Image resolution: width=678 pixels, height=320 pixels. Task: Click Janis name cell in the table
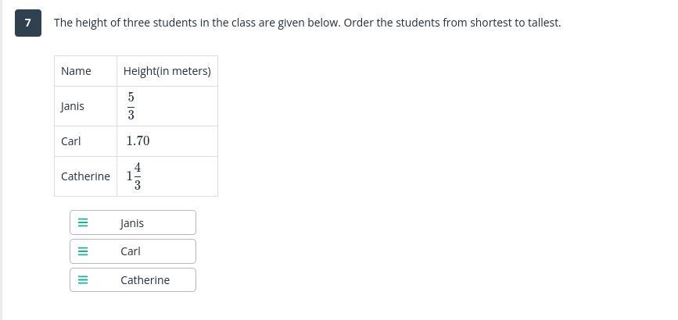coord(73,106)
